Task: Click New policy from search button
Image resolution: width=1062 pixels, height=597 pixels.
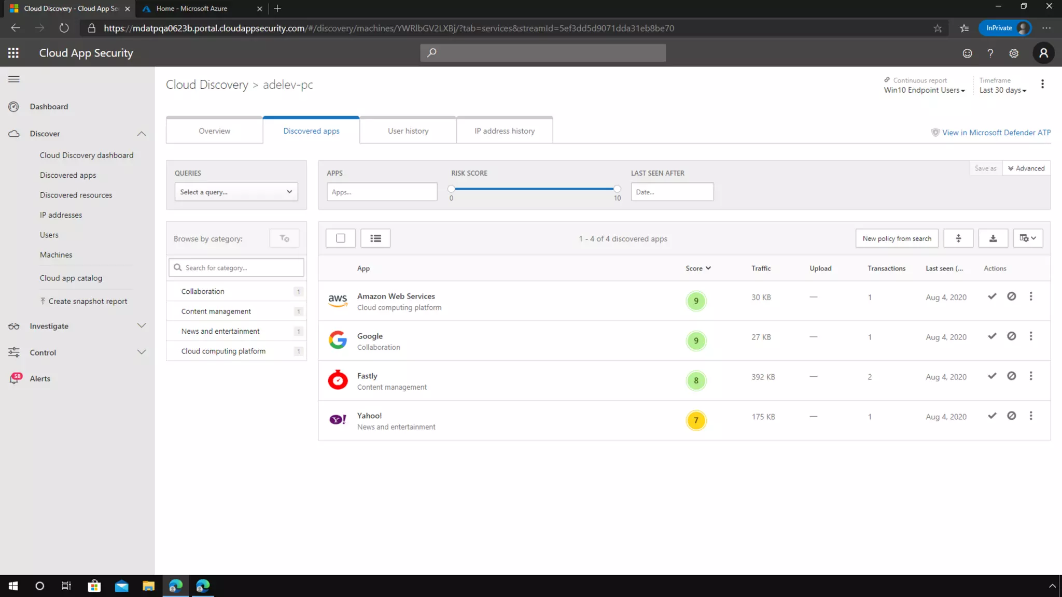Action: coord(897,238)
